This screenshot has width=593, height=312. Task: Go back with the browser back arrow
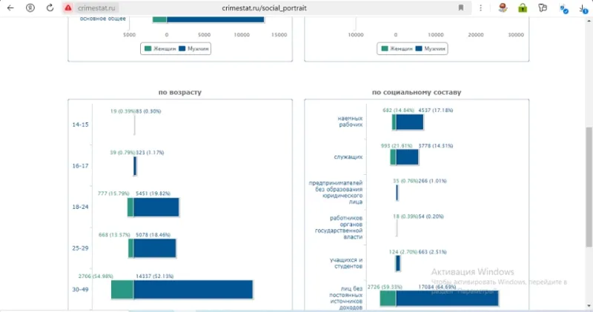pos(10,7)
